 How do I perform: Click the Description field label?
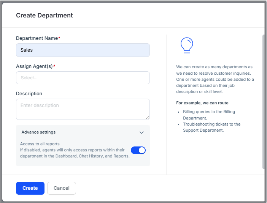click(29, 94)
